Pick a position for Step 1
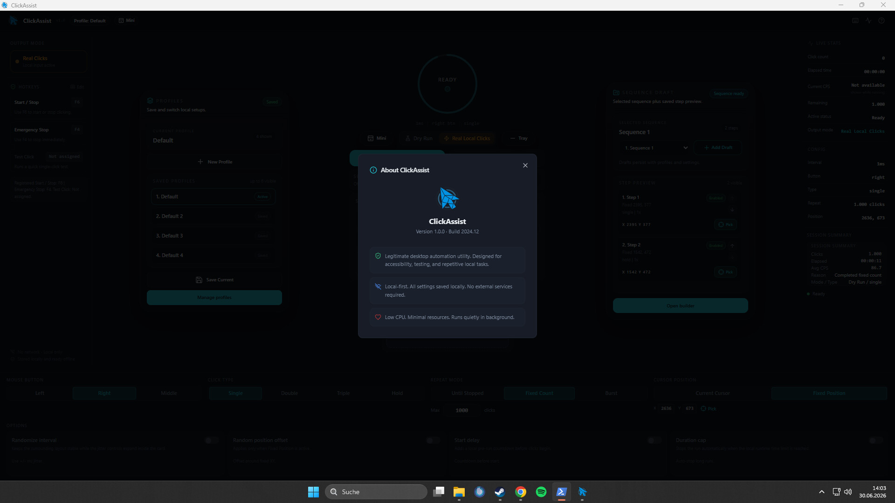 pyautogui.click(x=725, y=224)
